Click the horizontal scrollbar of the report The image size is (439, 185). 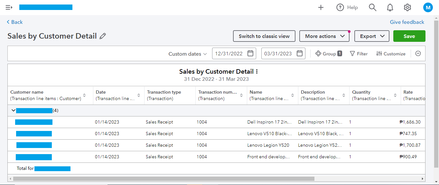[163, 179]
